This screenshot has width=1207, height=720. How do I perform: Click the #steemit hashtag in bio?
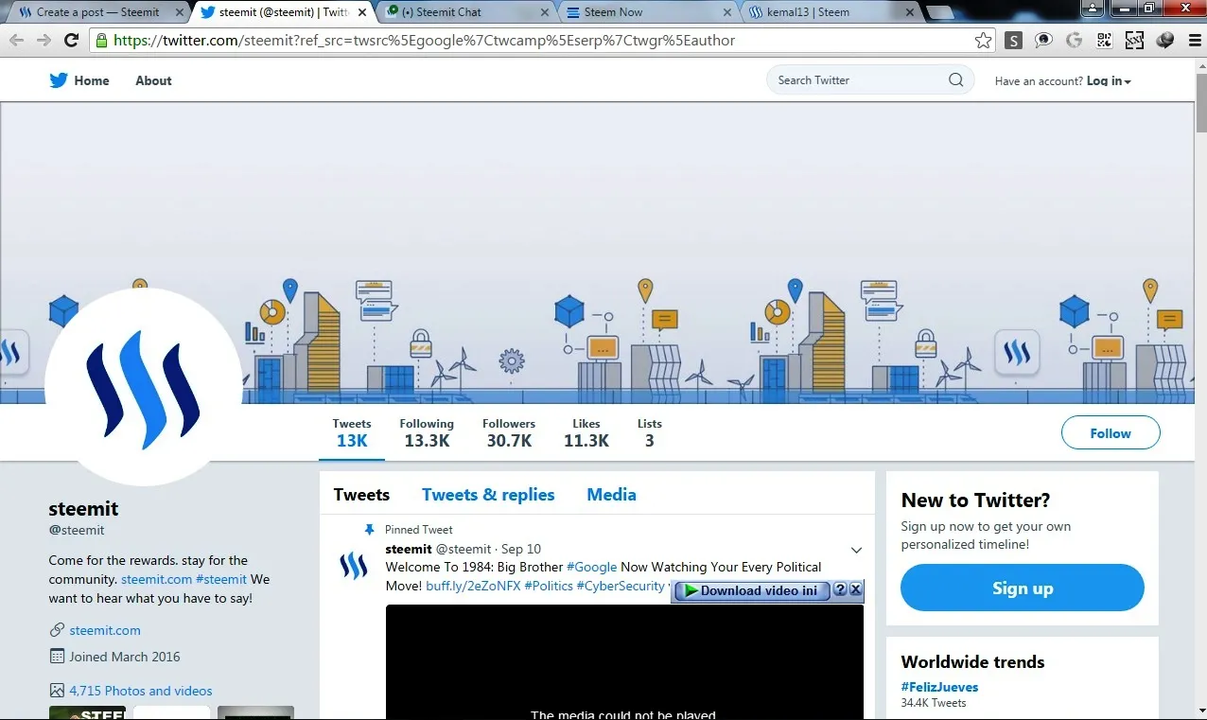click(x=221, y=579)
